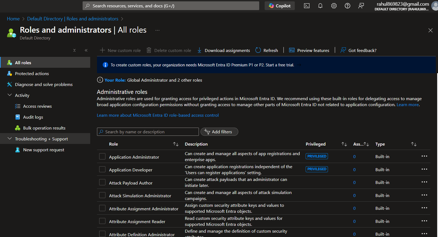Open Cloud Shell terminal icon
This screenshot has height=237, width=438.
307,6
